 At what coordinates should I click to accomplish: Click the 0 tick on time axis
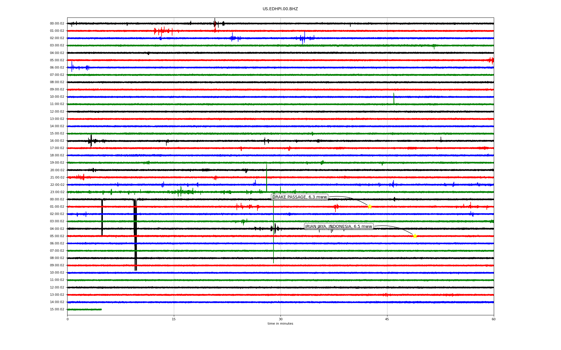pos(67,319)
